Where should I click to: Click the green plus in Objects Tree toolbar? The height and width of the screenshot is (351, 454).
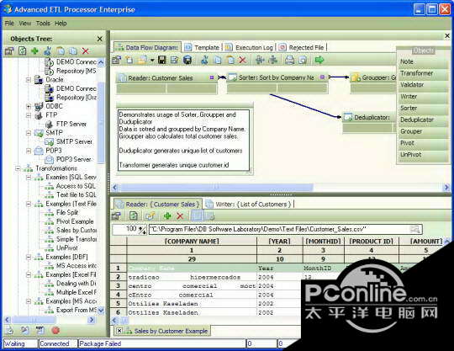(x=34, y=51)
